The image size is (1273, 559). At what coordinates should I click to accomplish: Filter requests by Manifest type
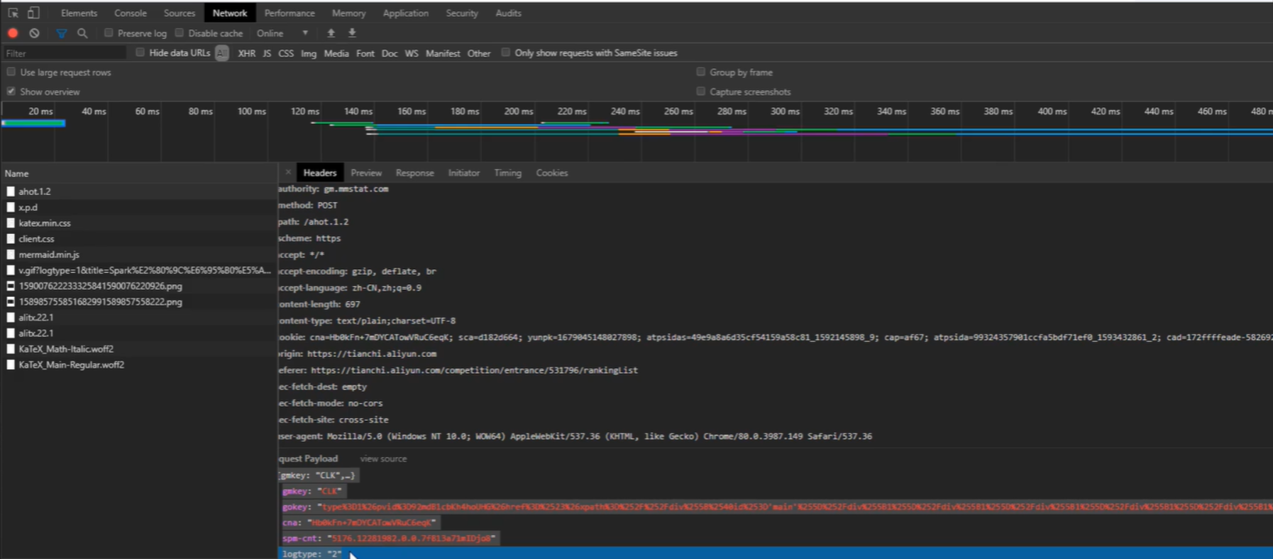pyautogui.click(x=443, y=53)
